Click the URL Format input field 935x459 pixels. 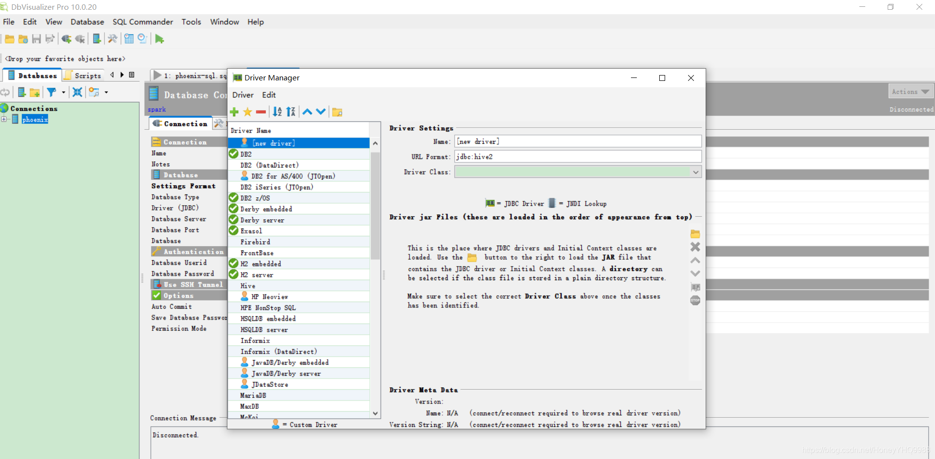click(x=578, y=156)
